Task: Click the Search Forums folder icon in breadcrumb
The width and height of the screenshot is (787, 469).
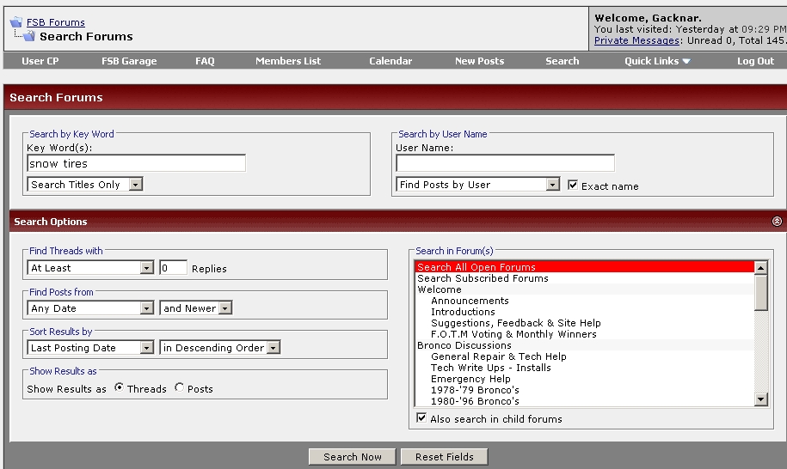Action: (x=29, y=36)
